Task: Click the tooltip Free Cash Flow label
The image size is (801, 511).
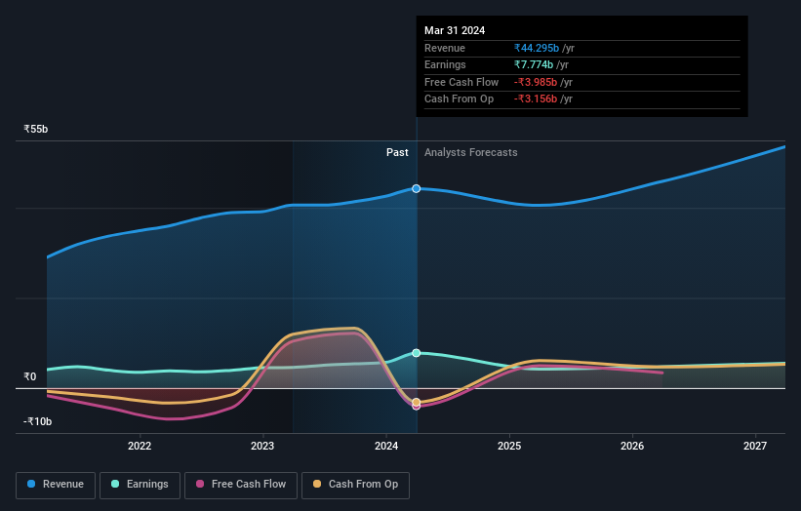Action: (x=461, y=82)
